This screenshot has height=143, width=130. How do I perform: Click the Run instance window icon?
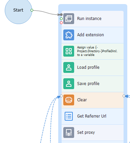click(x=69, y=19)
